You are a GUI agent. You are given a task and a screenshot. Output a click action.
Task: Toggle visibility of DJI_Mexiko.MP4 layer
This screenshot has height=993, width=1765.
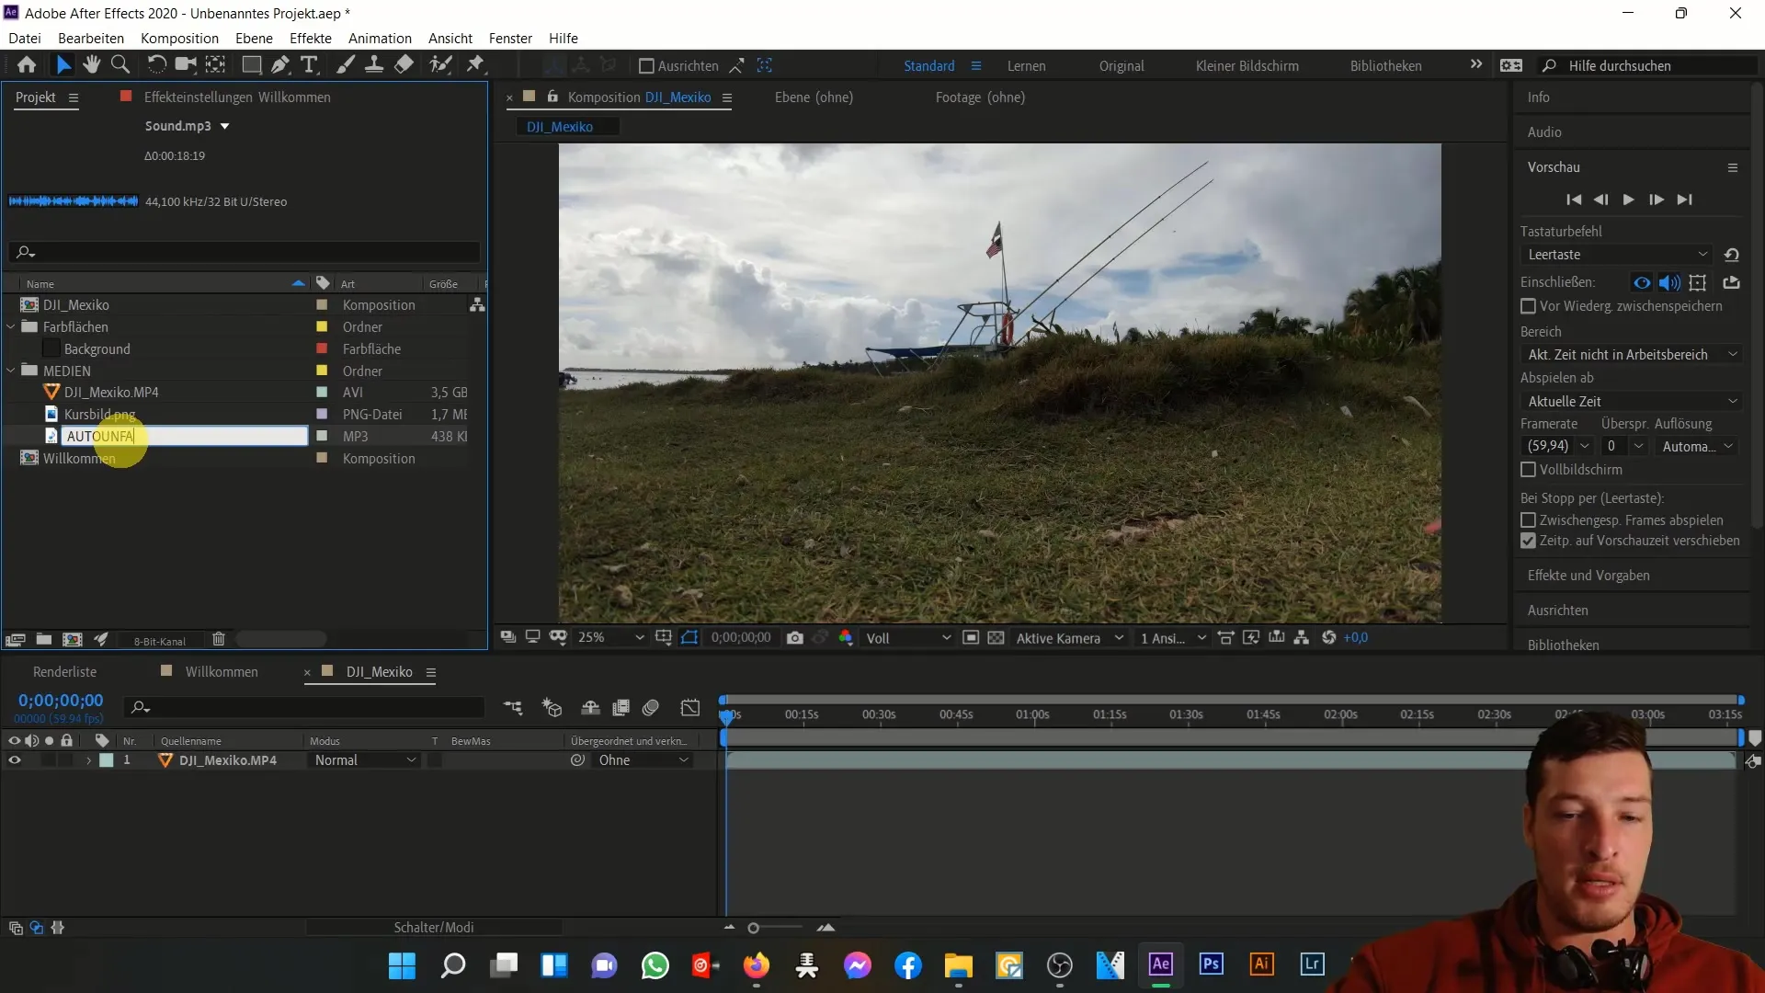14,760
